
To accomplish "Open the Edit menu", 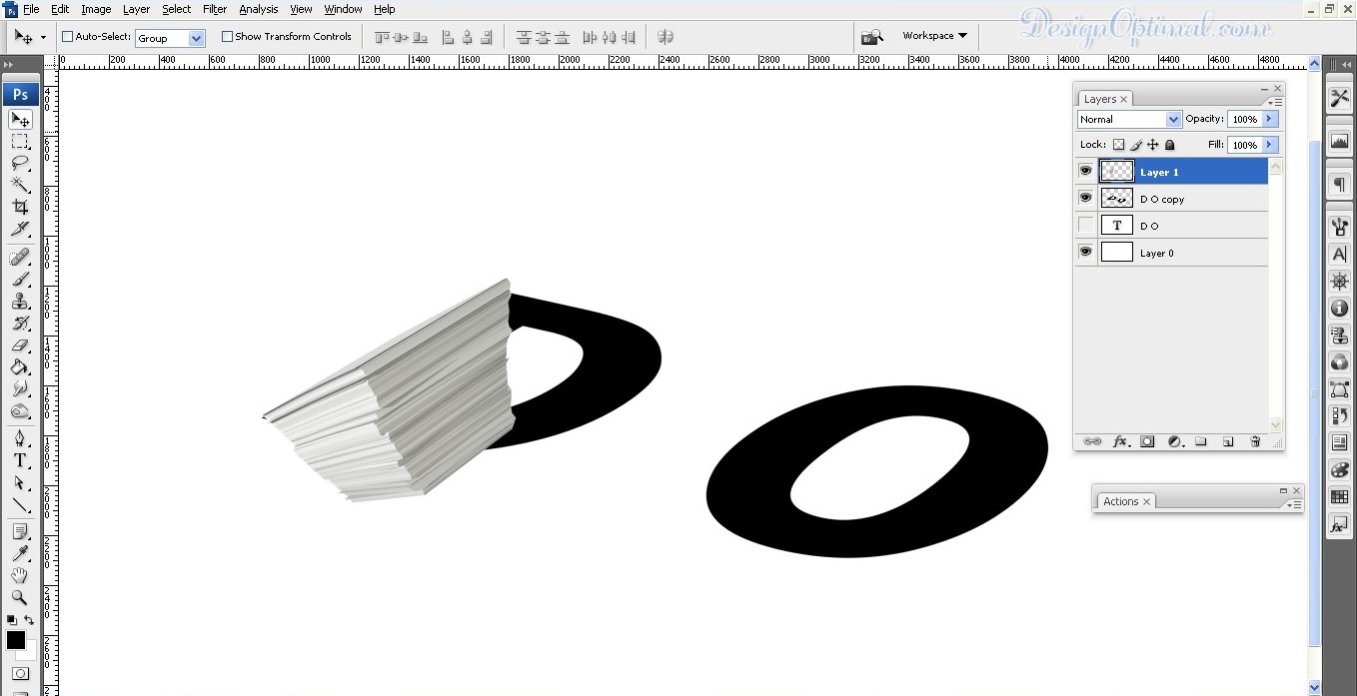I will click(x=60, y=9).
